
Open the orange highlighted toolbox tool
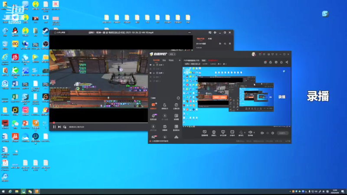154,106
